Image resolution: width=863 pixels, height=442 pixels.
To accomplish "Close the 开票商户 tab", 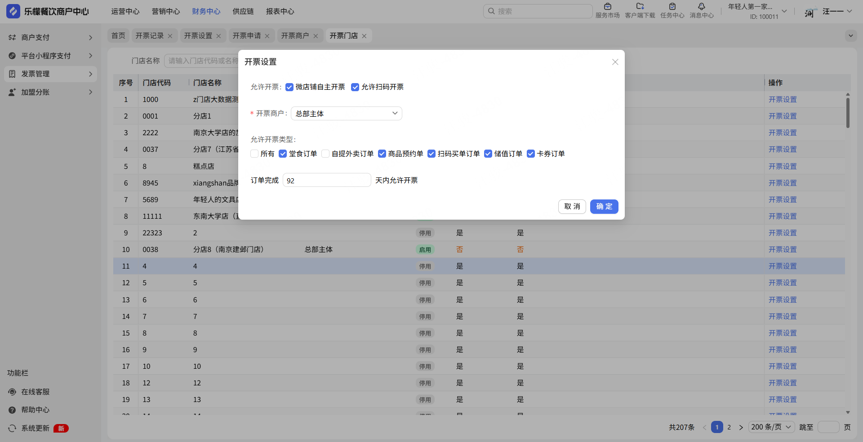I will (x=316, y=36).
